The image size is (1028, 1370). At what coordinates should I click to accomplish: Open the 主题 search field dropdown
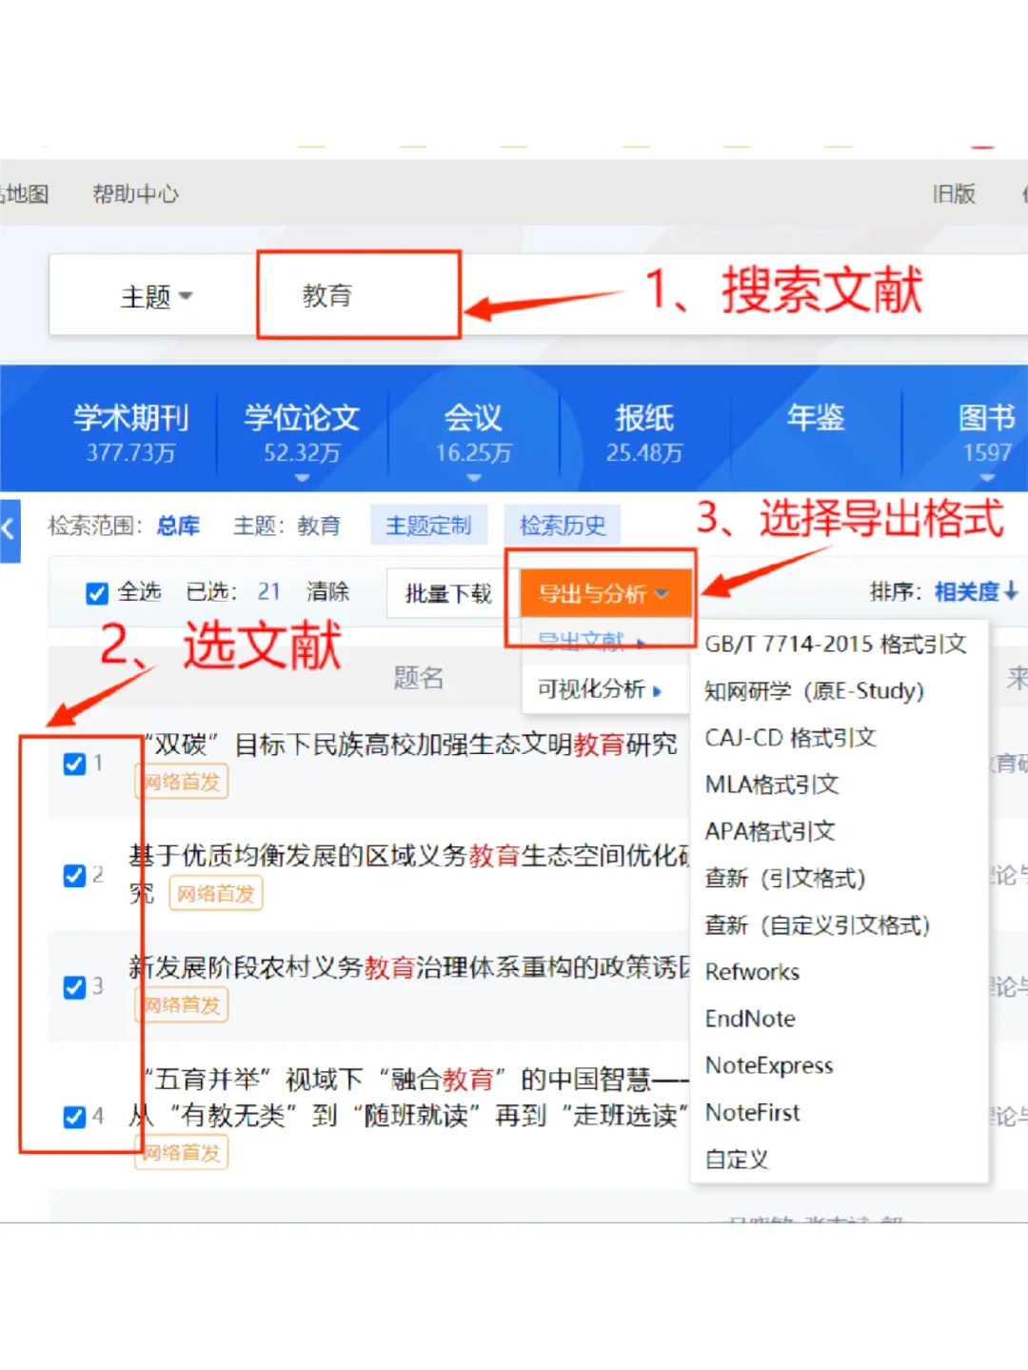[x=156, y=297]
